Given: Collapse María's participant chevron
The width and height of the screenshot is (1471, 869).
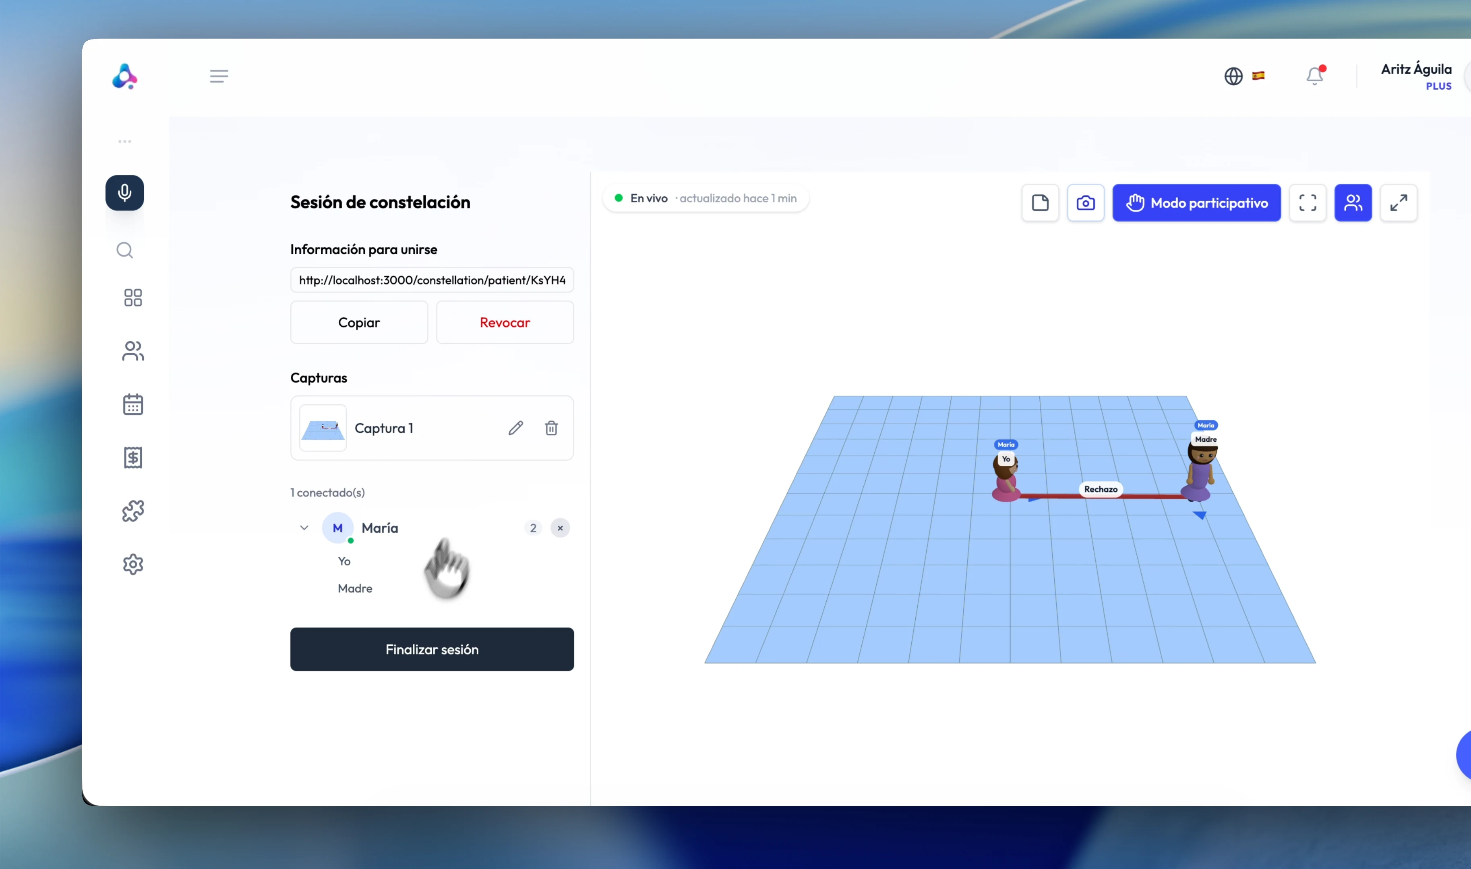Looking at the screenshot, I should point(304,527).
